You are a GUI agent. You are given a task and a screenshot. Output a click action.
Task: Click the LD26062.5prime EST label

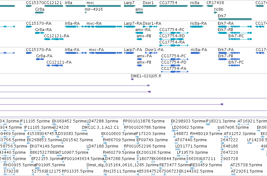(x=187, y=127)
